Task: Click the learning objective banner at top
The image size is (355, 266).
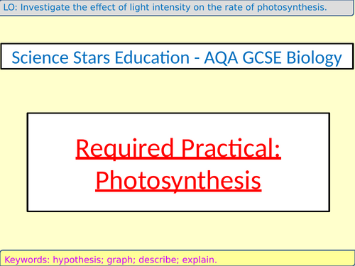Action: [177, 8]
